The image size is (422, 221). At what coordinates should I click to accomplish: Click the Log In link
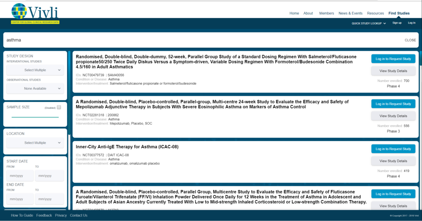411,23
